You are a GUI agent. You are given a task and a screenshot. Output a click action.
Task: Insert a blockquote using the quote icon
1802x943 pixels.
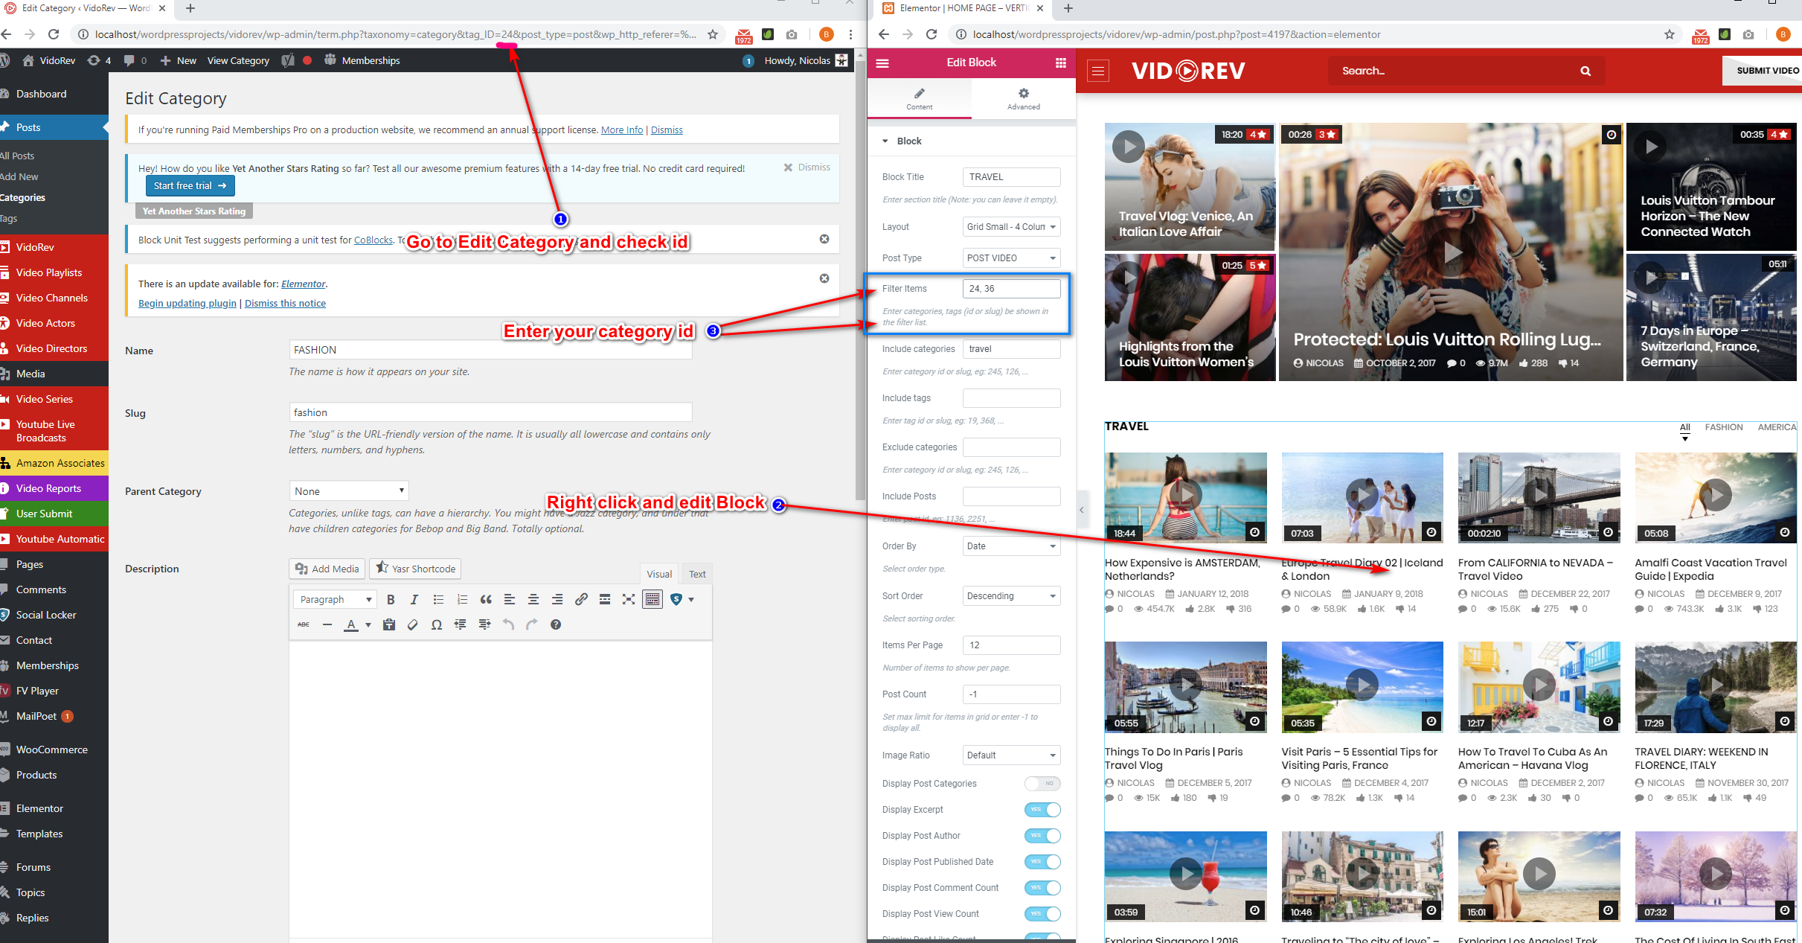[486, 599]
